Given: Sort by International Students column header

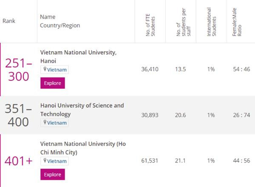Looking at the screenshot, I should [x=212, y=26].
